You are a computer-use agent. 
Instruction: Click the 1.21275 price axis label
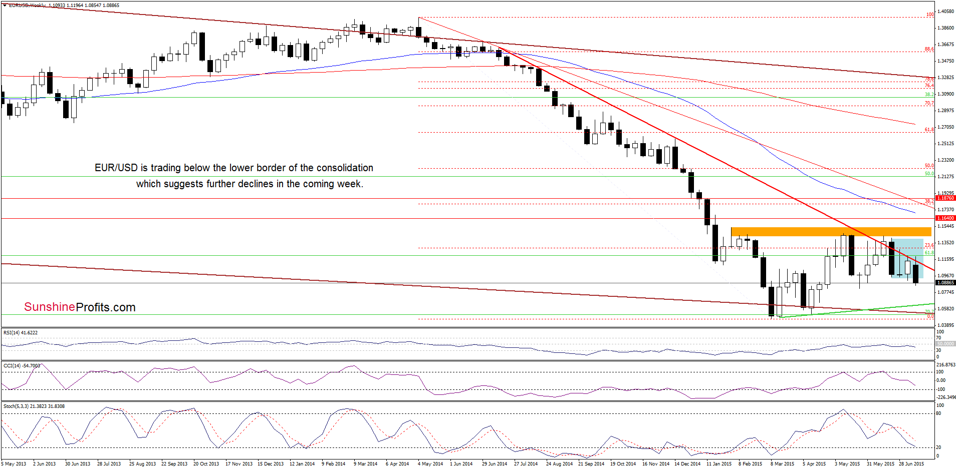(x=945, y=177)
